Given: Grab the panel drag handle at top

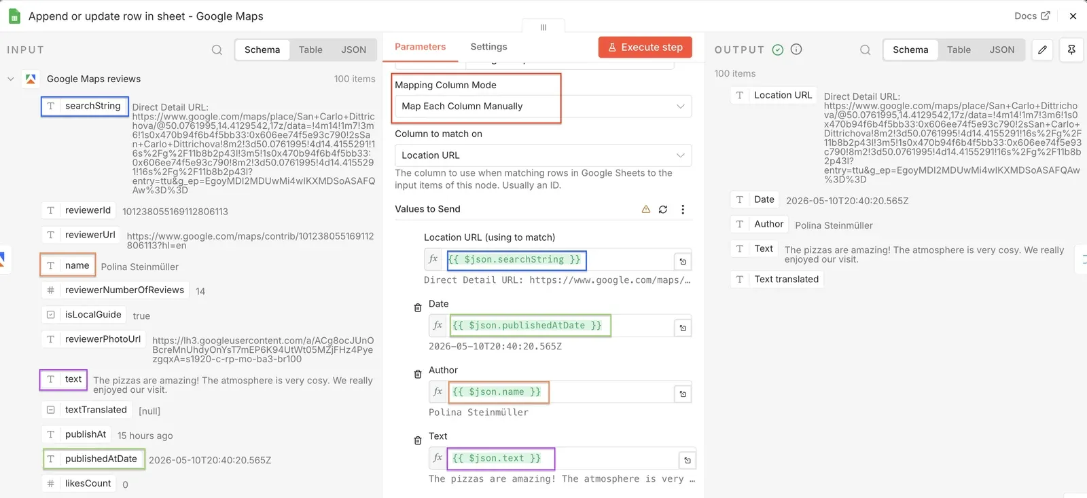Looking at the screenshot, I should [x=543, y=27].
